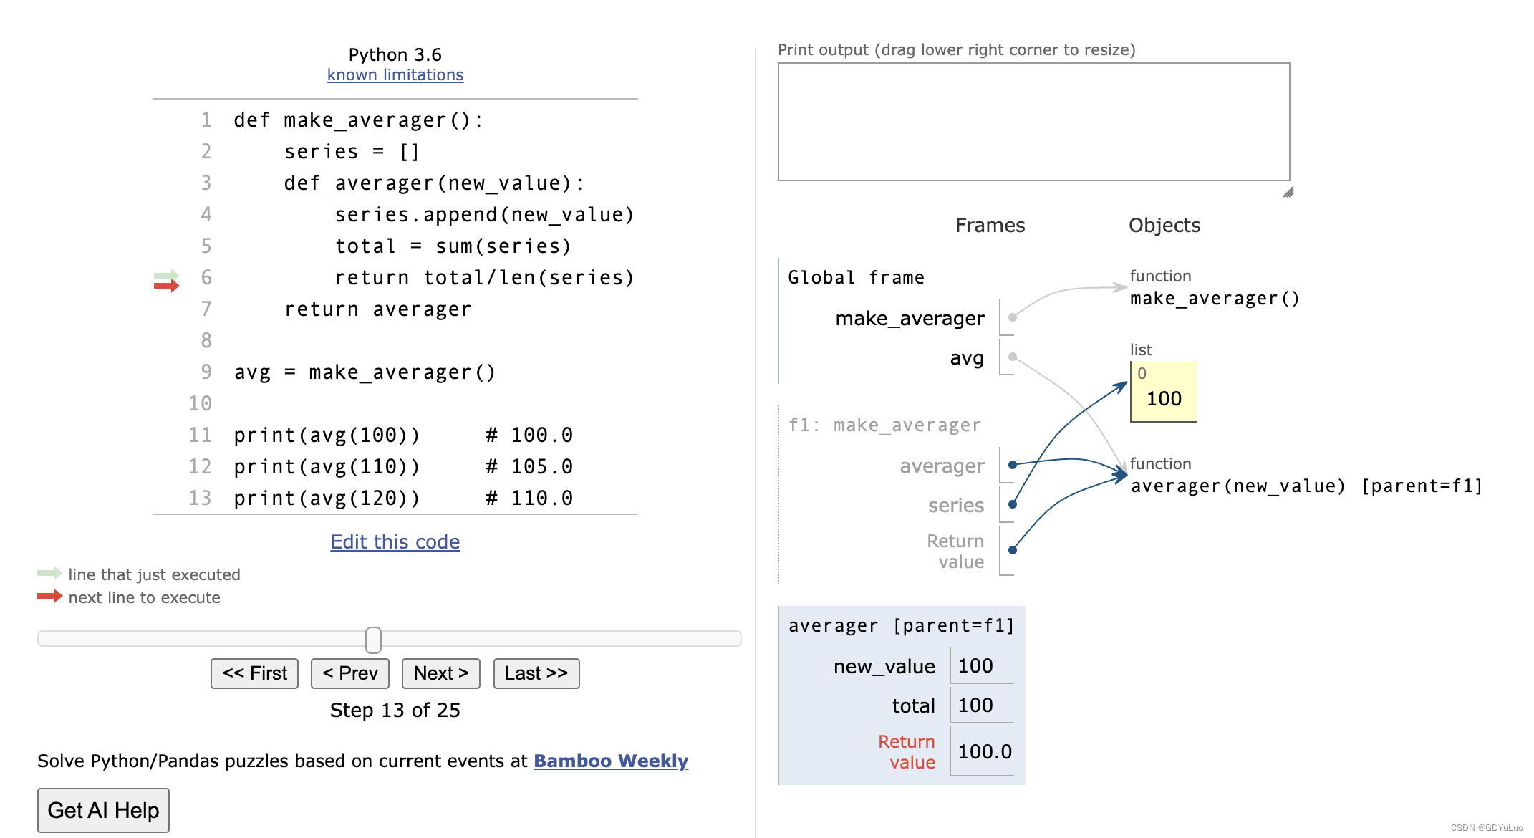Image resolution: width=1534 pixels, height=838 pixels.
Task: Click the red next-line arrow at line 6
Action: point(166,286)
